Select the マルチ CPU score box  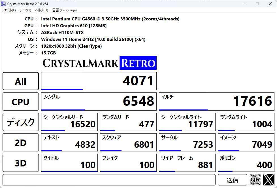pos(216,102)
